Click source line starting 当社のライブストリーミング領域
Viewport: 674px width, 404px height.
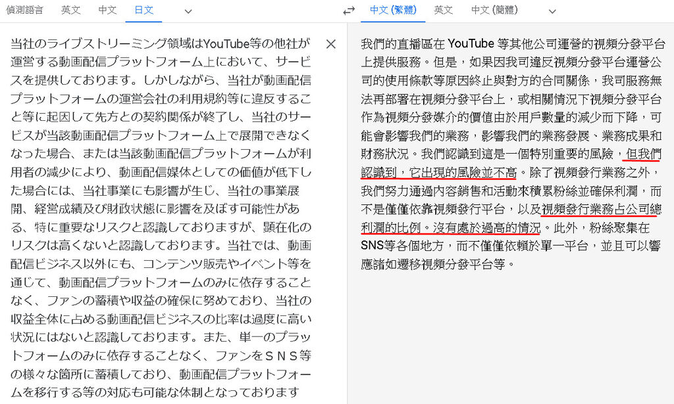coord(161,44)
